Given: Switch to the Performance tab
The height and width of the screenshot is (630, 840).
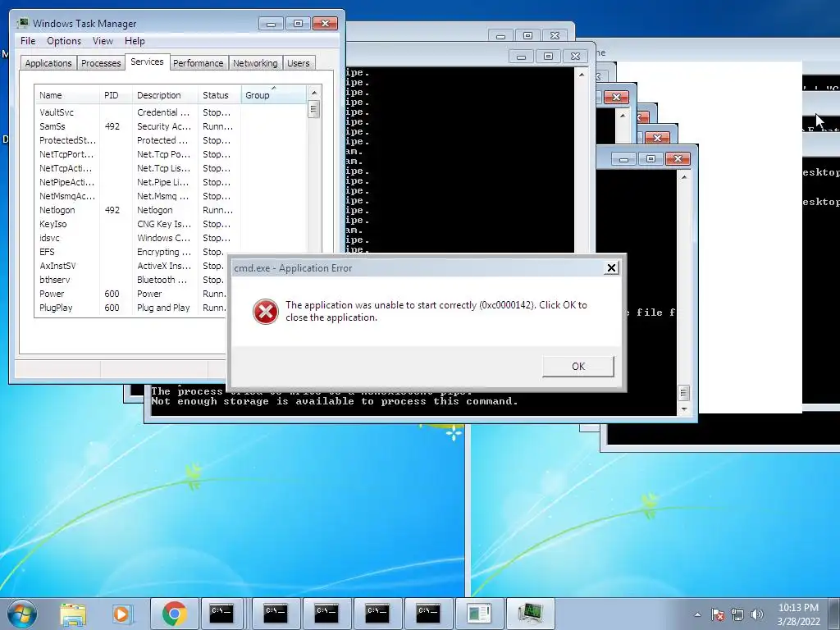Looking at the screenshot, I should (x=199, y=62).
